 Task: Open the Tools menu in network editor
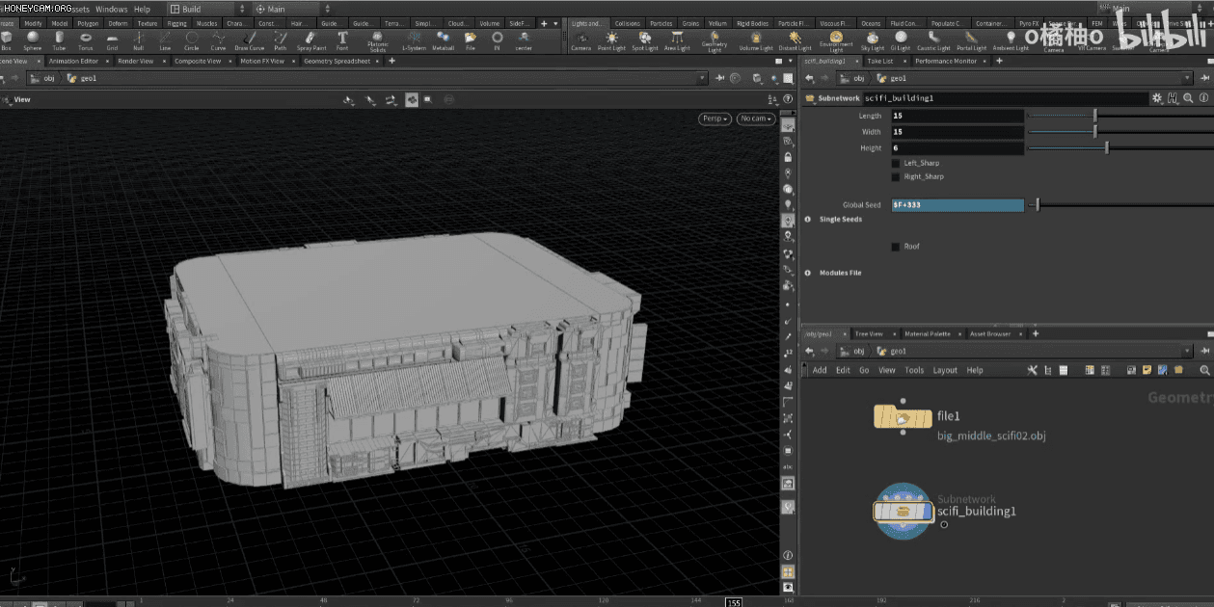click(914, 370)
